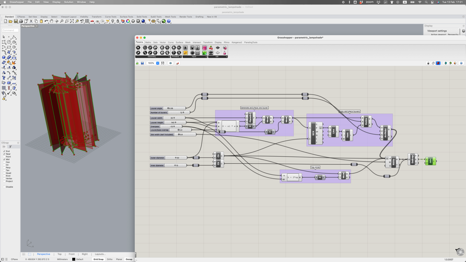
Task: Adjust the Number of louvers slider
Action: [170, 113]
